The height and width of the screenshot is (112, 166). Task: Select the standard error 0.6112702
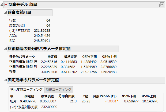69,72
